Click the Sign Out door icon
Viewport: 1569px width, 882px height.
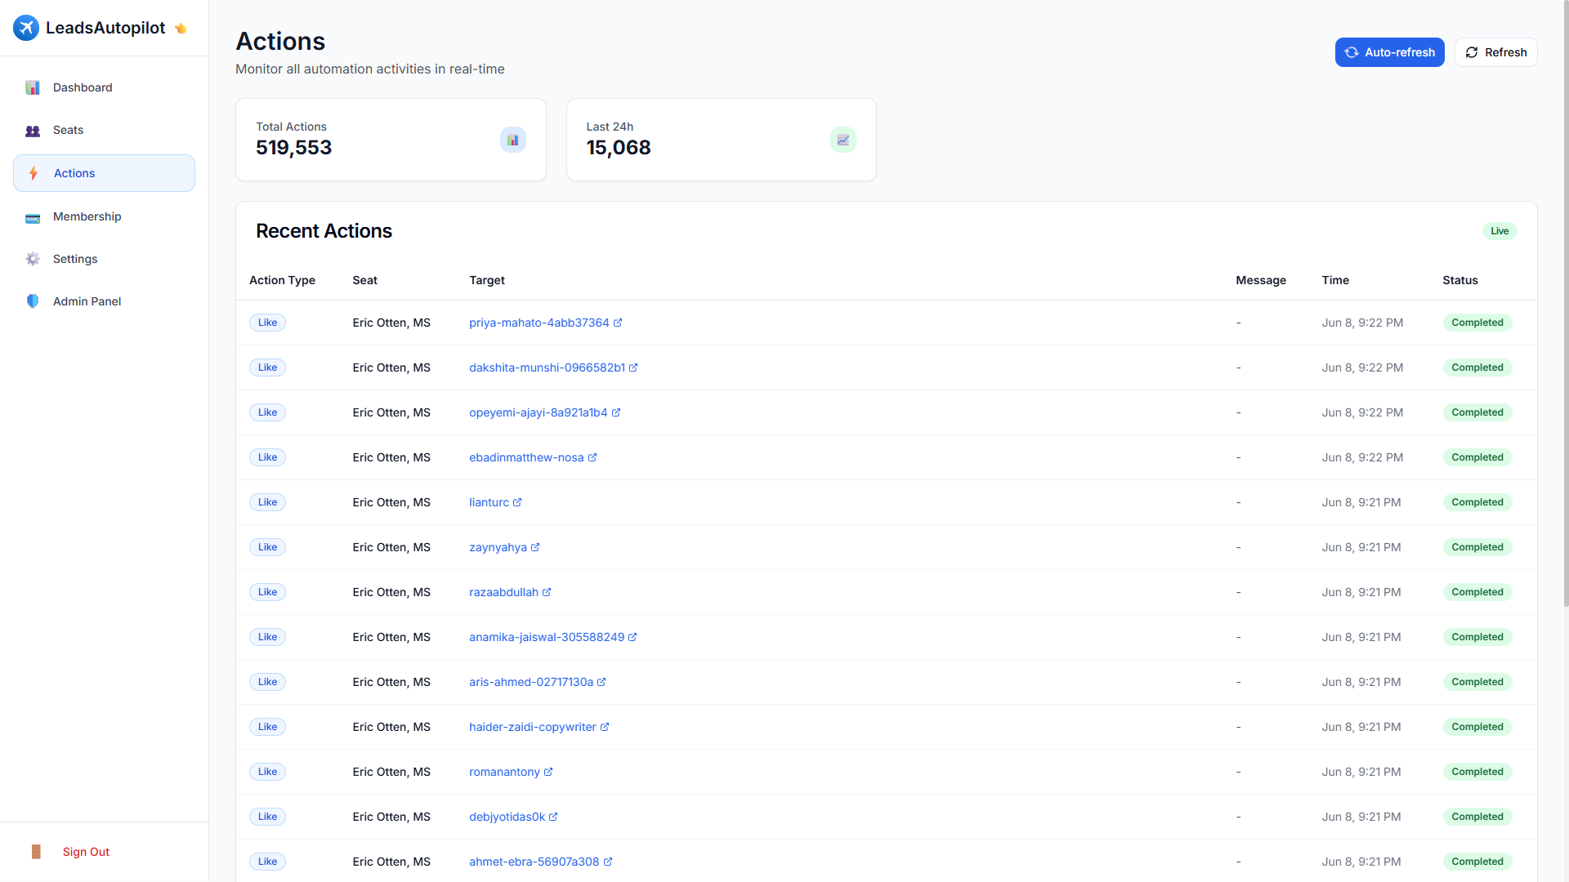click(36, 852)
